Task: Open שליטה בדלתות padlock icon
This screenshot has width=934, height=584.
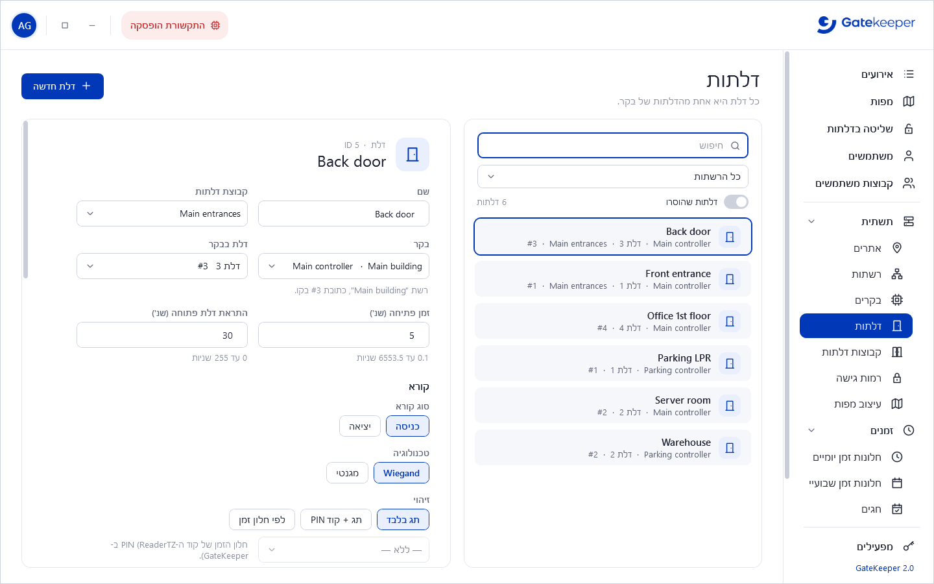Action: click(908, 128)
